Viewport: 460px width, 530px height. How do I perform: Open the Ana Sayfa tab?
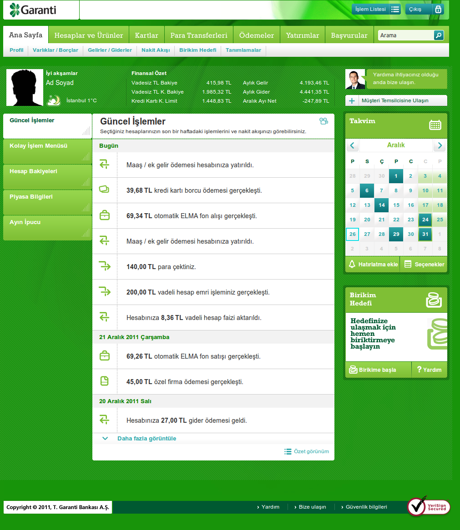point(25,35)
